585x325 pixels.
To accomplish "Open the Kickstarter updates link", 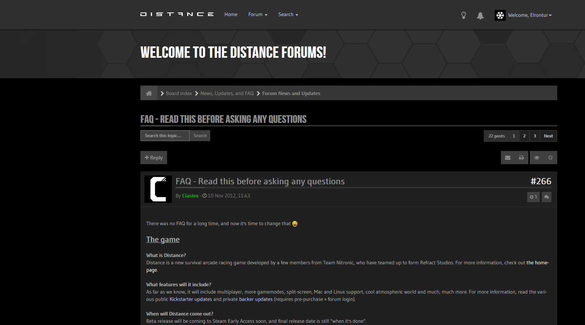I will point(191,299).
